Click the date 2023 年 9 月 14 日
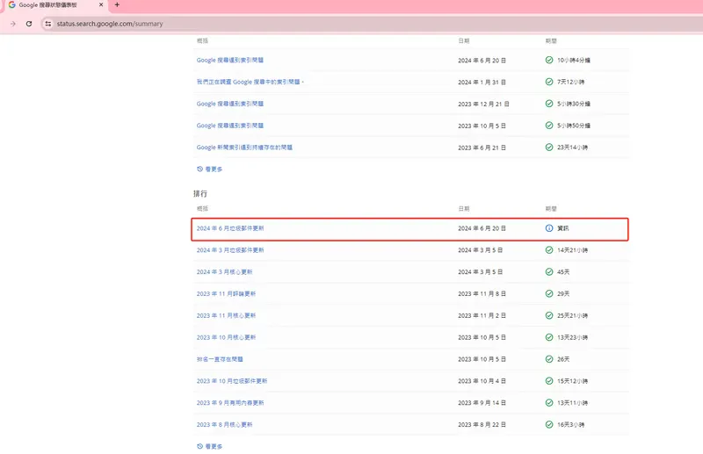This screenshot has width=703, height=454. coord(482,403)
